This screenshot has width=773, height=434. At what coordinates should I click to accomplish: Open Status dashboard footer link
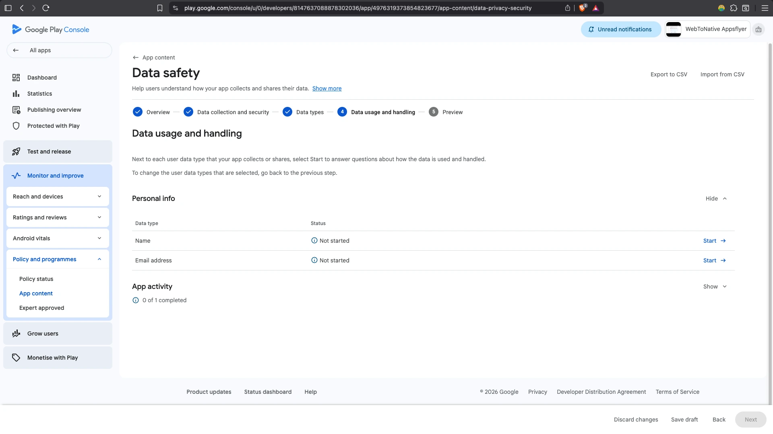coord(268,392)
